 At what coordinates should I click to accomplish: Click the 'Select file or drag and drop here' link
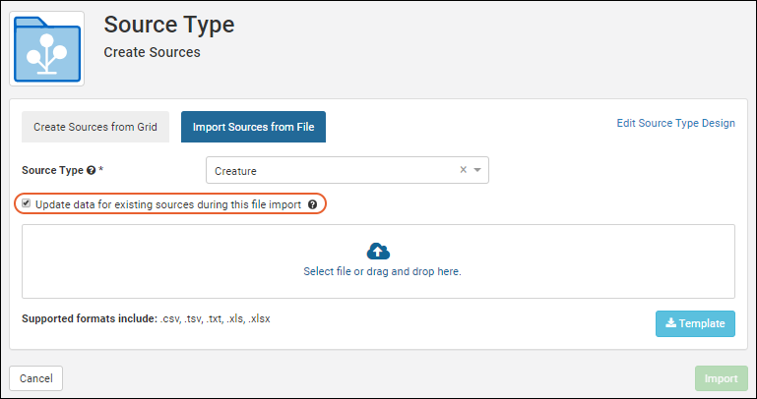click(x=382, y=271)
